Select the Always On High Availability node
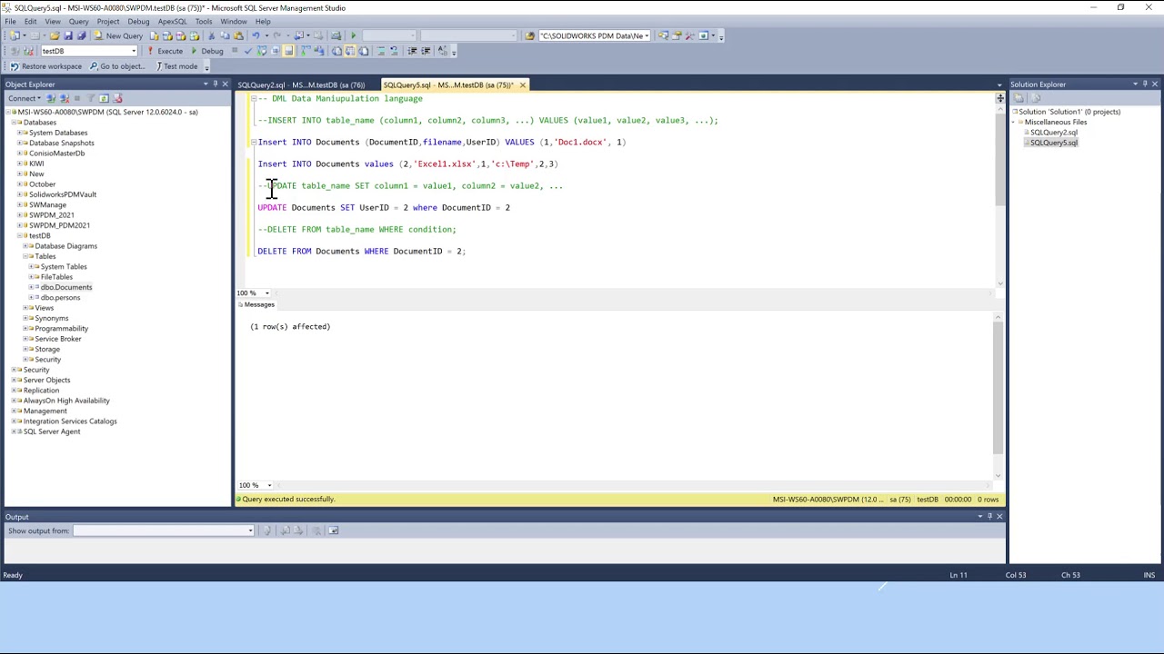Image resolution: width=1164 pixels, height=654 pixels. click(66, 401)
